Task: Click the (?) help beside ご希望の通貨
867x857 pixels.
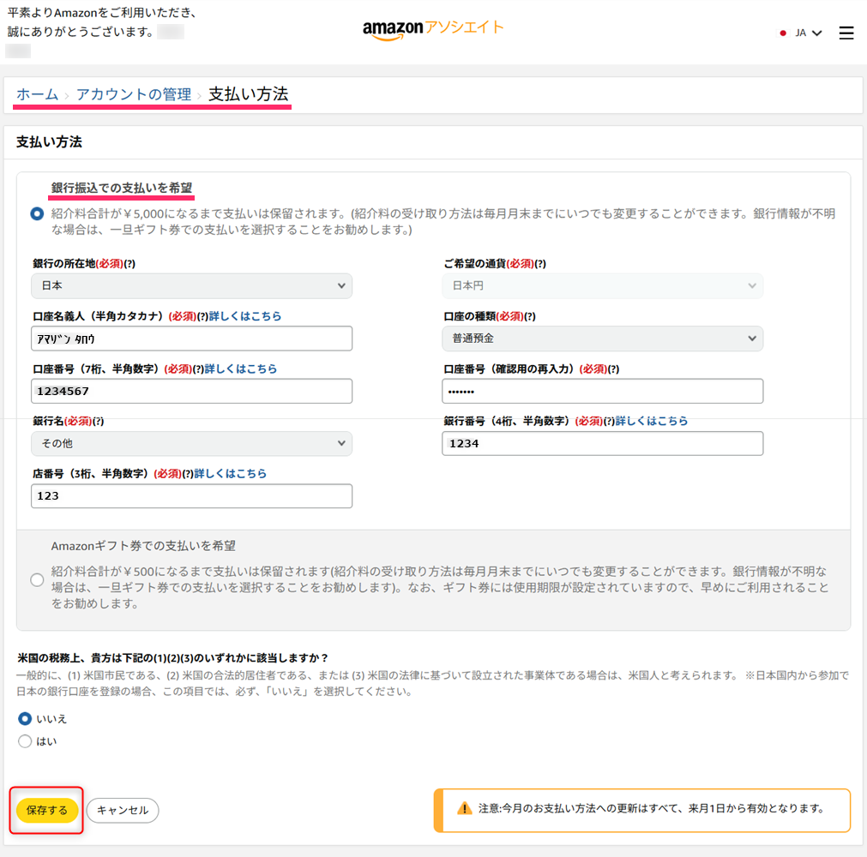Action: (x=540, y=264)
